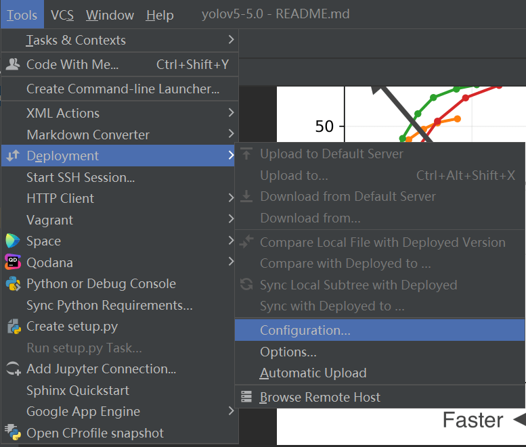Click the Create setup.py file icon
This screenshot has width=526, height=447.
pos(14,327)
